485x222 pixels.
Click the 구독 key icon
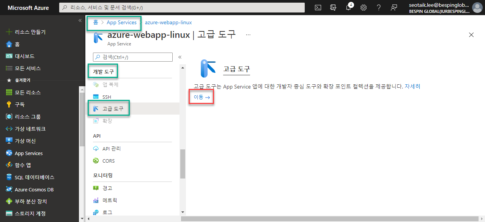[x=9, y=104]
